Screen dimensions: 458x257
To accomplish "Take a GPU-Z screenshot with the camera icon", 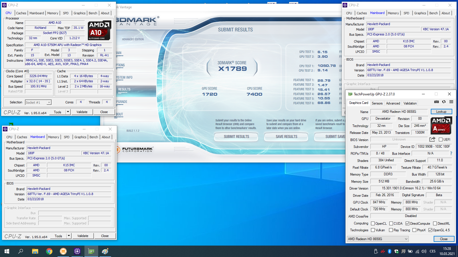I will tap(436, 102).
